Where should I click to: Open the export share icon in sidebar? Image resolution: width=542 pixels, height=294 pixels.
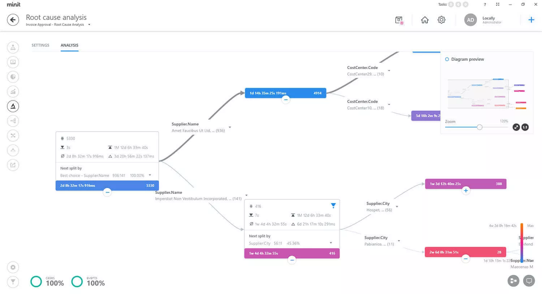[x=13, y=165]
